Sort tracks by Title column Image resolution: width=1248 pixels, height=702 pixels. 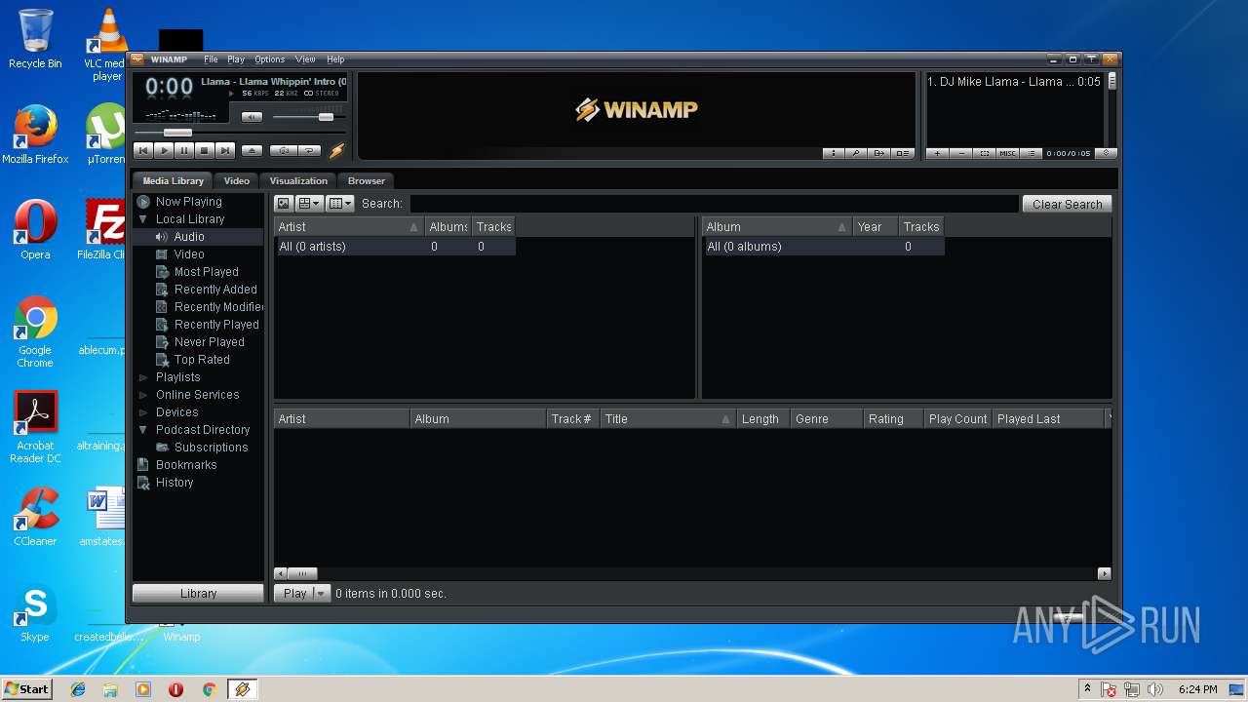667,419
